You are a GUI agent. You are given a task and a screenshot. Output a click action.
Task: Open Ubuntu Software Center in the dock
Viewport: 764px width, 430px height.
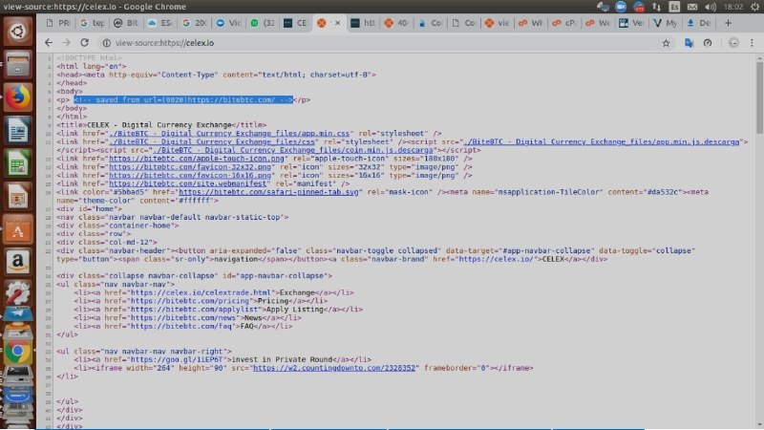(x=18, y=229)
